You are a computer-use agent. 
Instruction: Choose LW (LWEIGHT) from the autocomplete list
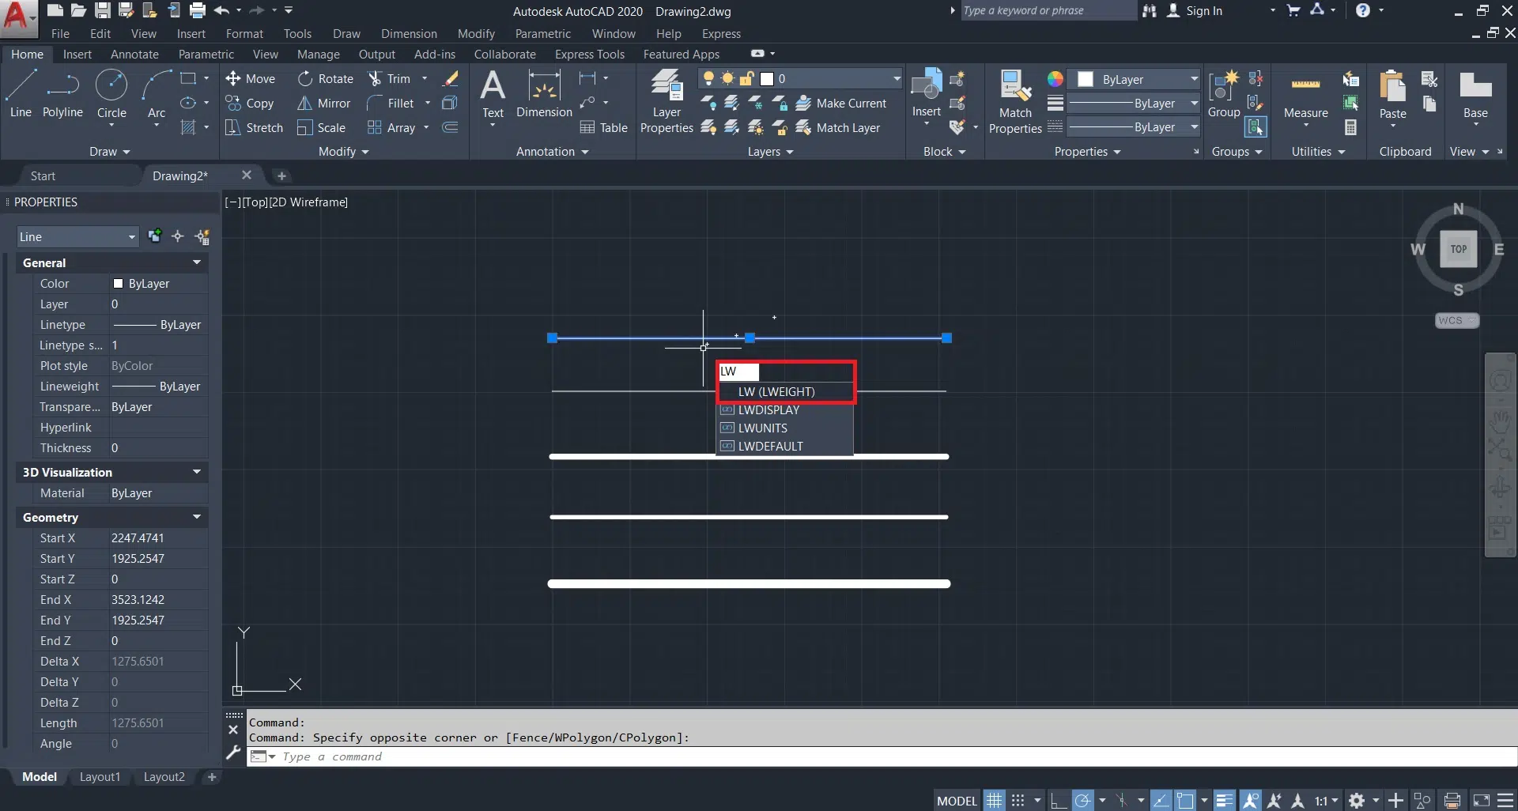point(776,392)
